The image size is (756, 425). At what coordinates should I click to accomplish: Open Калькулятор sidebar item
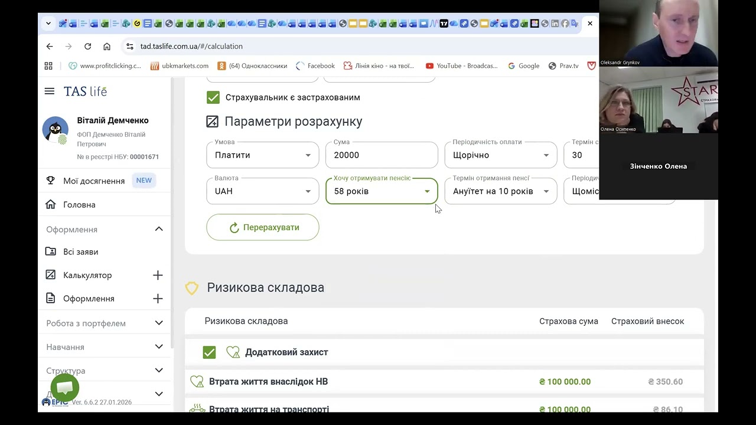[87, 275]
